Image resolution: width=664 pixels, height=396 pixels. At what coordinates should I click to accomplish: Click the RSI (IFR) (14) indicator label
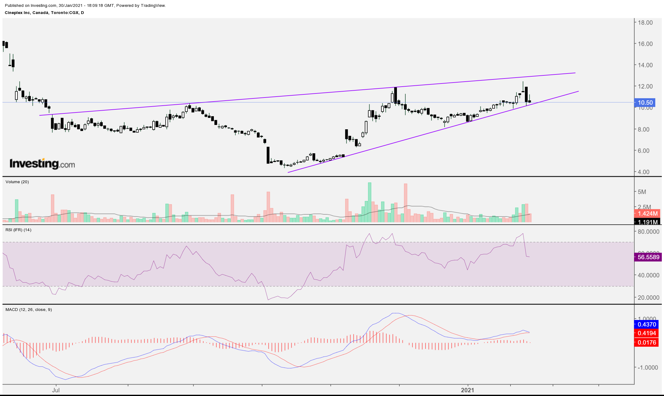(18, 230)
